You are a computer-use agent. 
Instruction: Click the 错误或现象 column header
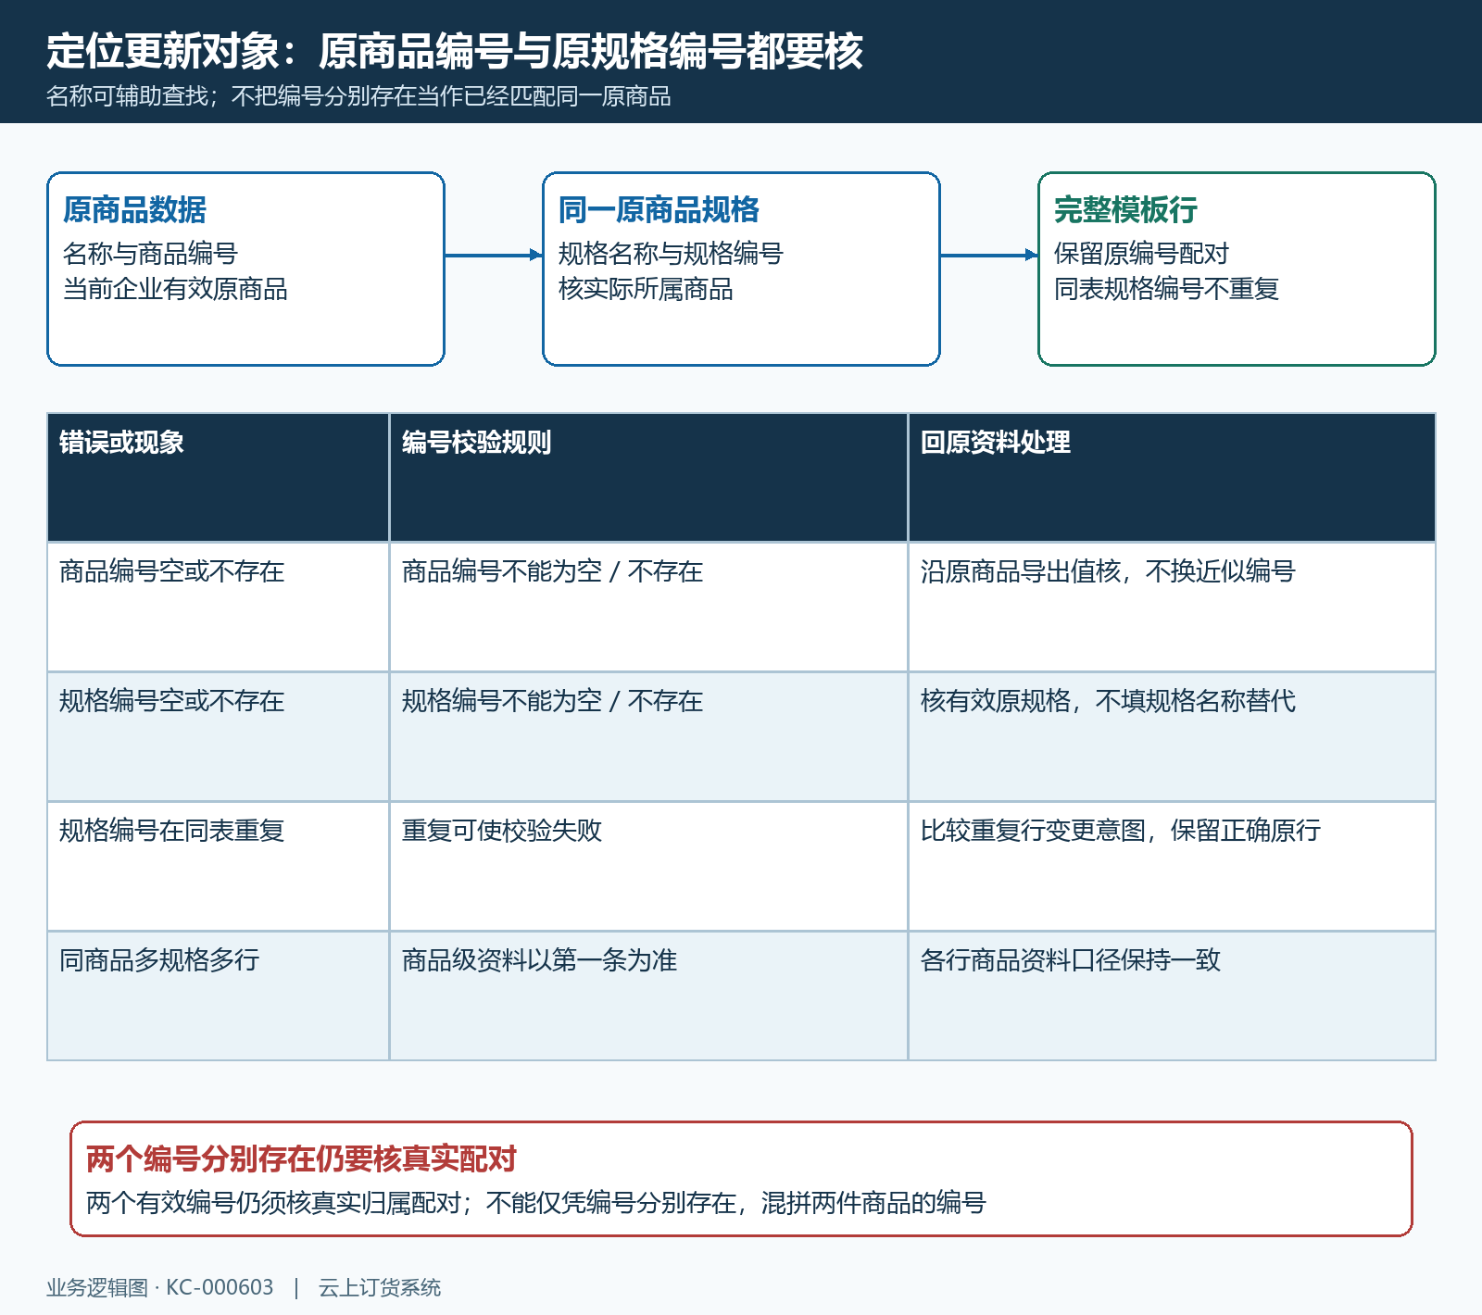pyautogui.click(x=218, y=477)
